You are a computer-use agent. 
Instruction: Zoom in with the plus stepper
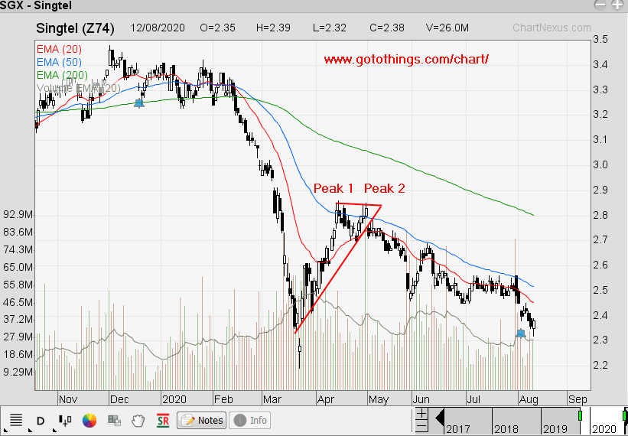[x=421, y=414]
